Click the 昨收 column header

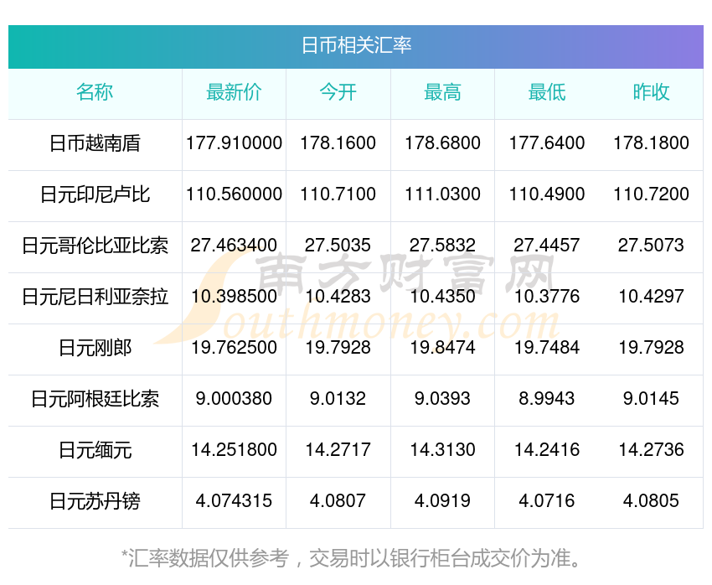[x=651, y=92]
